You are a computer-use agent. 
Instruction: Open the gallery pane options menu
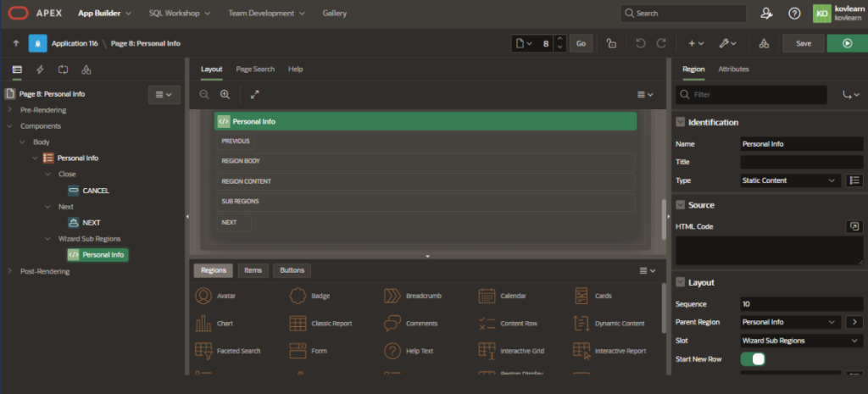(647, 270)
